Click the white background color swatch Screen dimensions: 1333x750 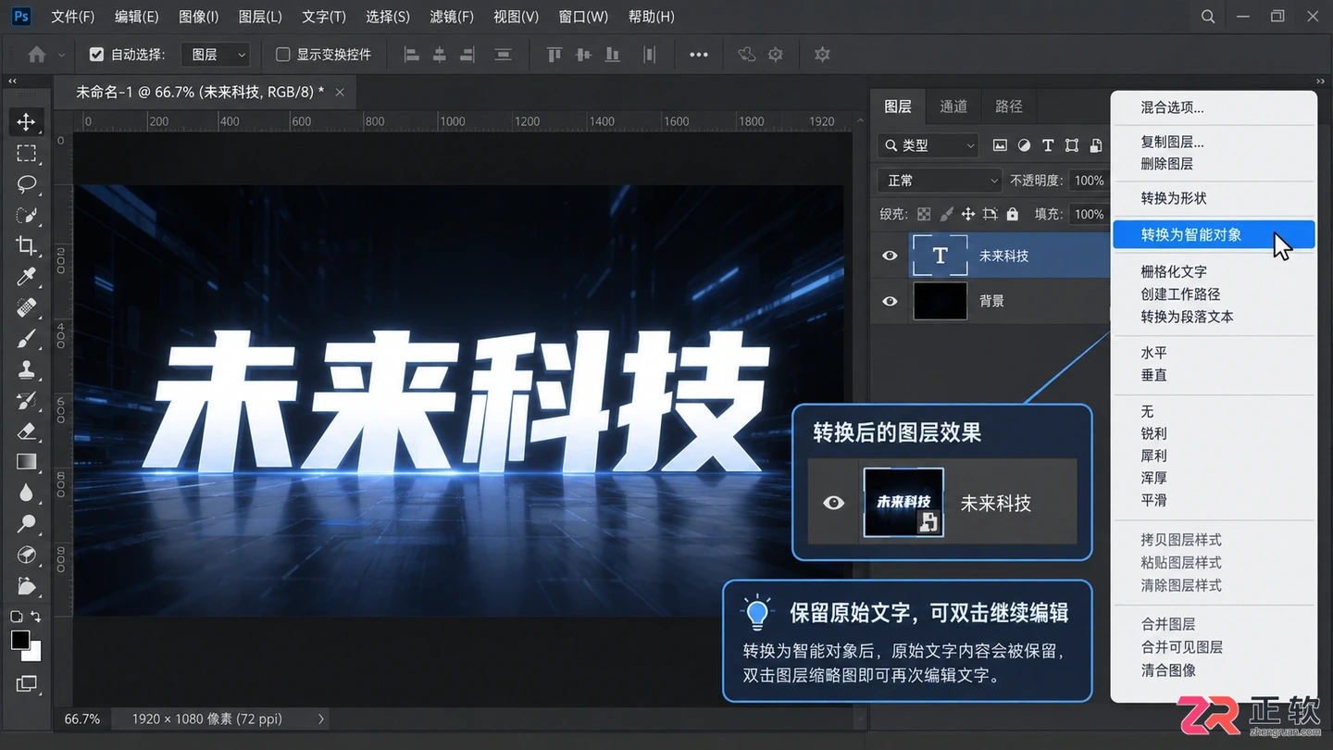34,654
